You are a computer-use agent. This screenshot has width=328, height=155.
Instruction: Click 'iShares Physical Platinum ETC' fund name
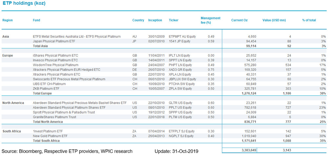(x=55, y=56)
